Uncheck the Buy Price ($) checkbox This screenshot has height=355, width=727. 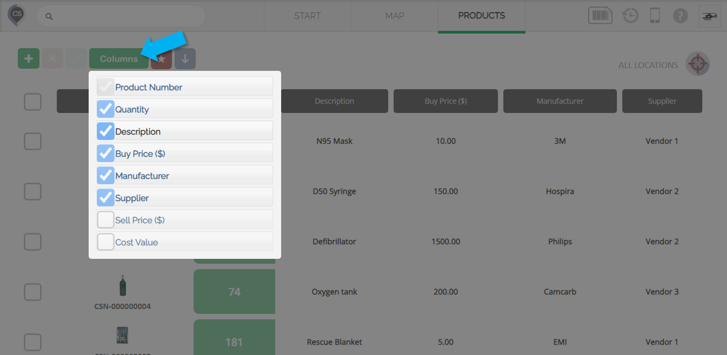(x=105, y=154)
